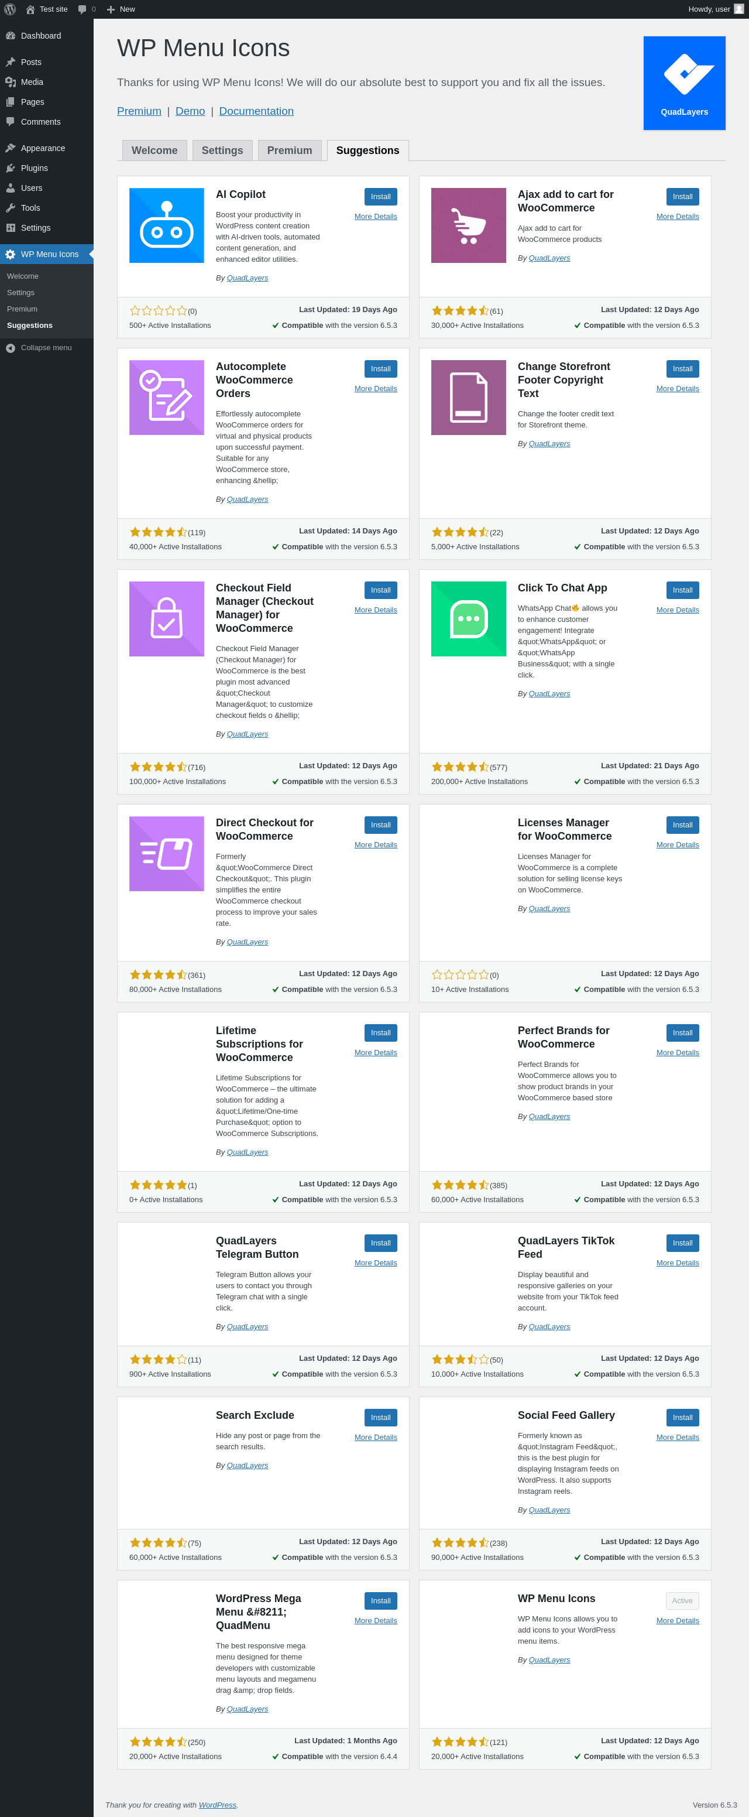Click the Tools wrench icon
This screenshot has height=1817, width=749.
coord(11,208)
